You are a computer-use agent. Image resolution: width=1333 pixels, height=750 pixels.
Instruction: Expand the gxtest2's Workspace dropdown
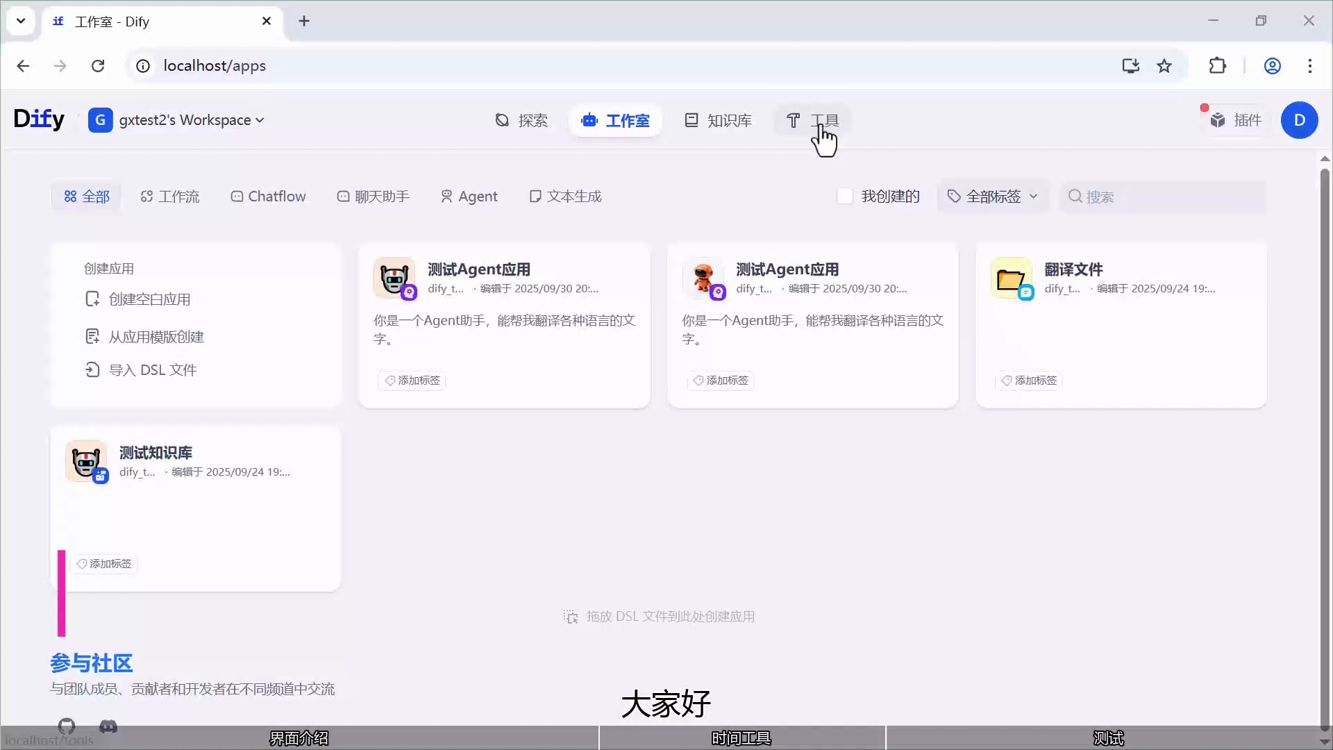(x=176, y=120)
